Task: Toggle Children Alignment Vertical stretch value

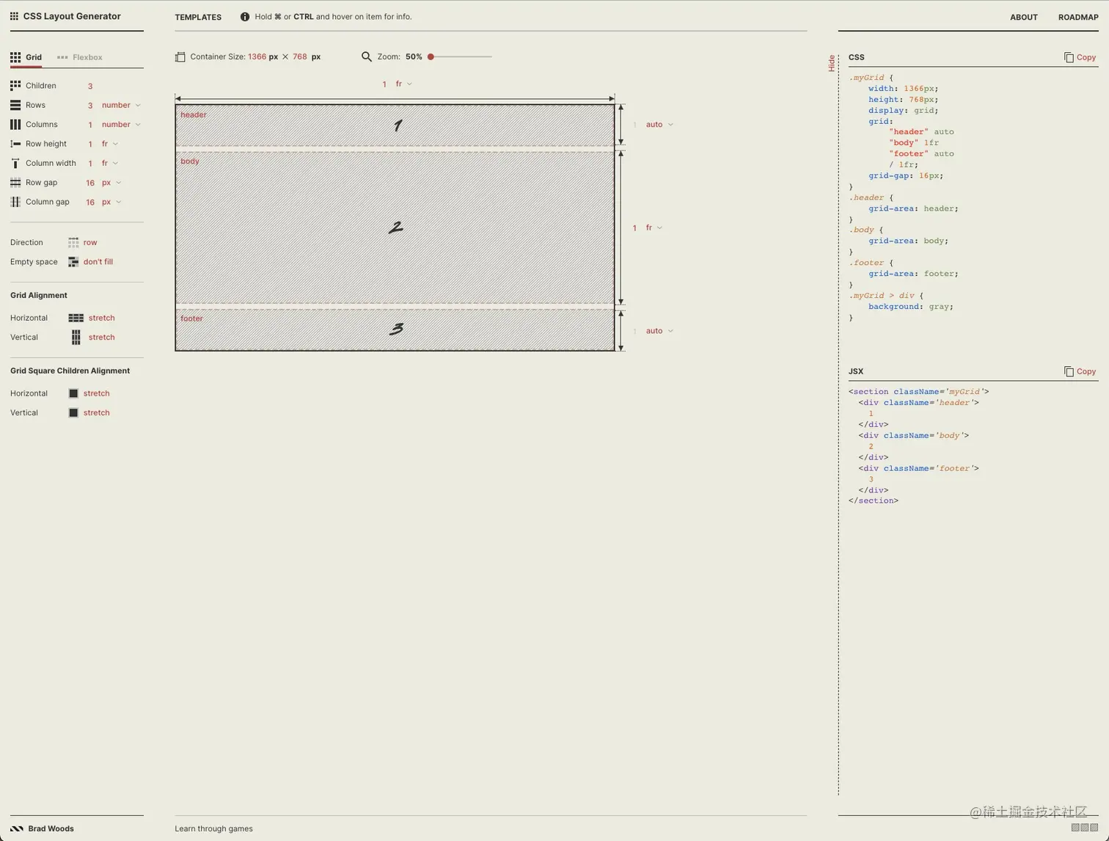Action: pyautogui.click(x=97, y=412)
